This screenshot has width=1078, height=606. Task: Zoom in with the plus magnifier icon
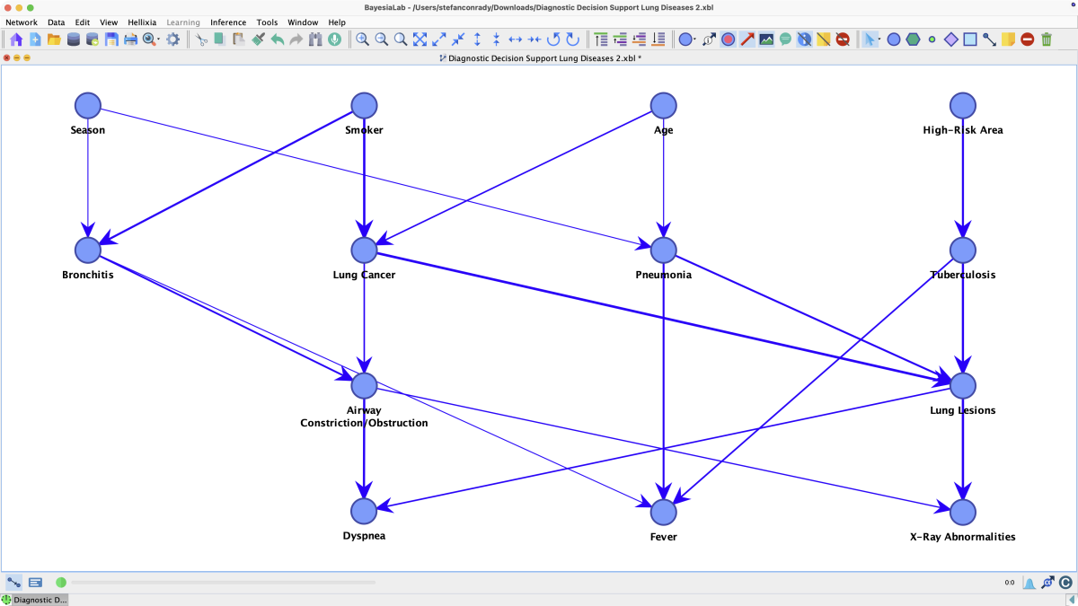point(362,40)
